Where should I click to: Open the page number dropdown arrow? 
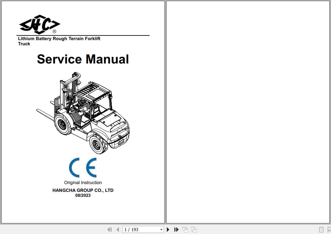(161, 230)
